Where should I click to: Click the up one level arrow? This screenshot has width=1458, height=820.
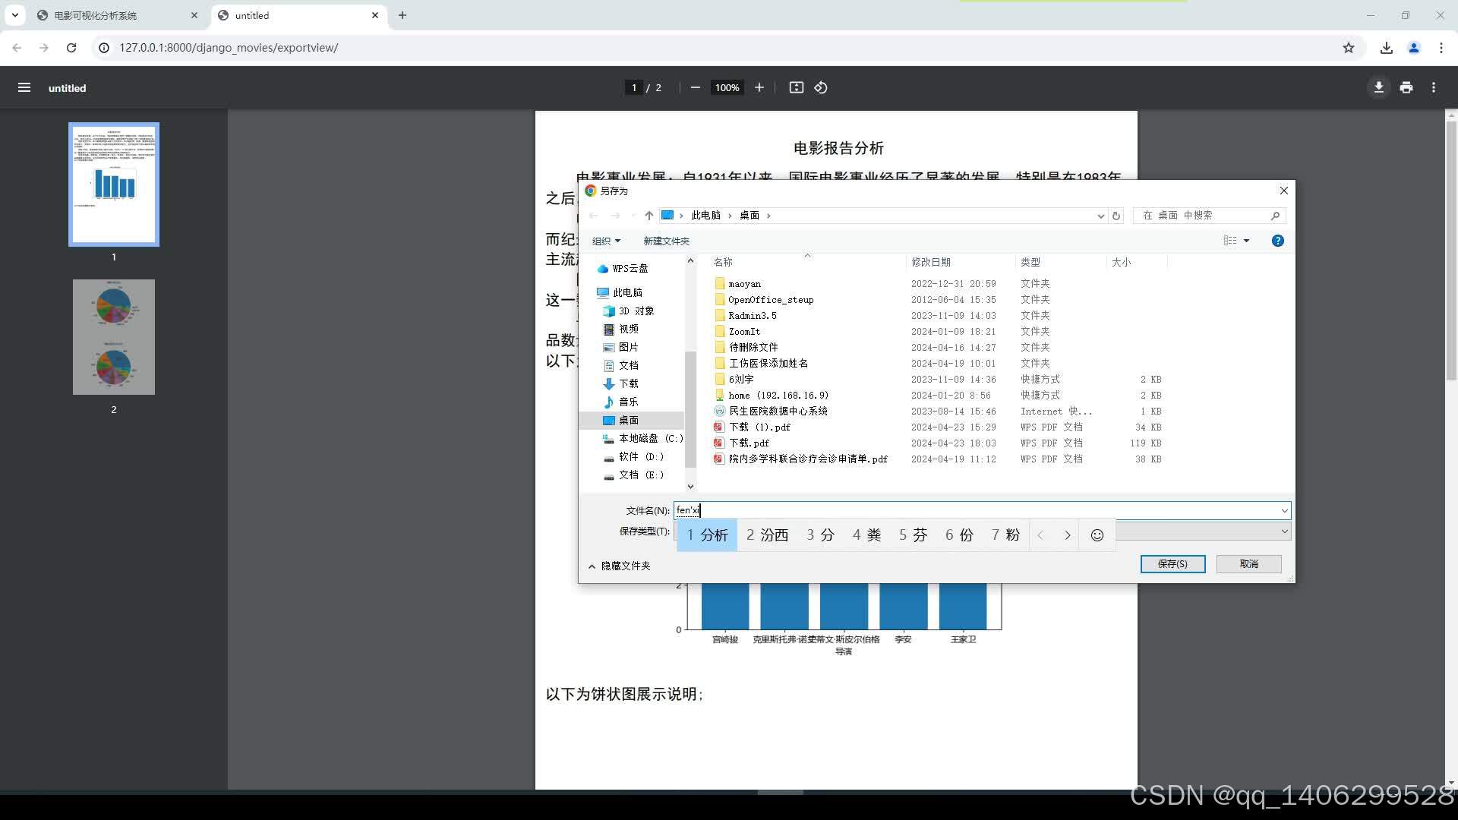(649, 216)
